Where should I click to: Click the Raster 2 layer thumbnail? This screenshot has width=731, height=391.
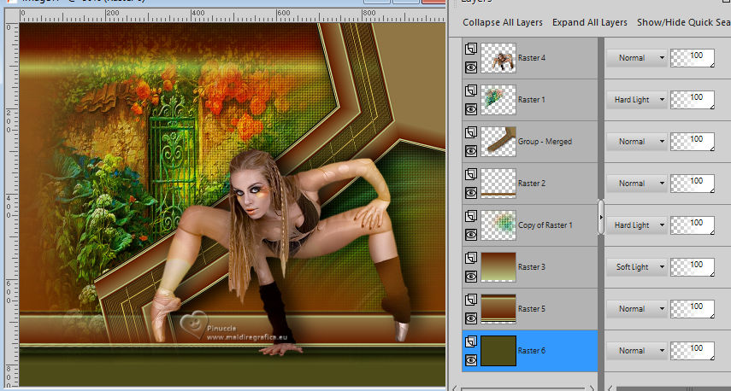click(498, 184)
